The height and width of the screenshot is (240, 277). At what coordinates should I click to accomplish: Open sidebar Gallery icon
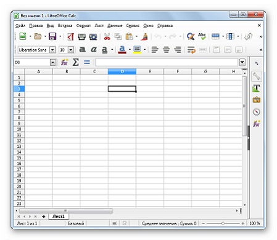coord(257,100)
